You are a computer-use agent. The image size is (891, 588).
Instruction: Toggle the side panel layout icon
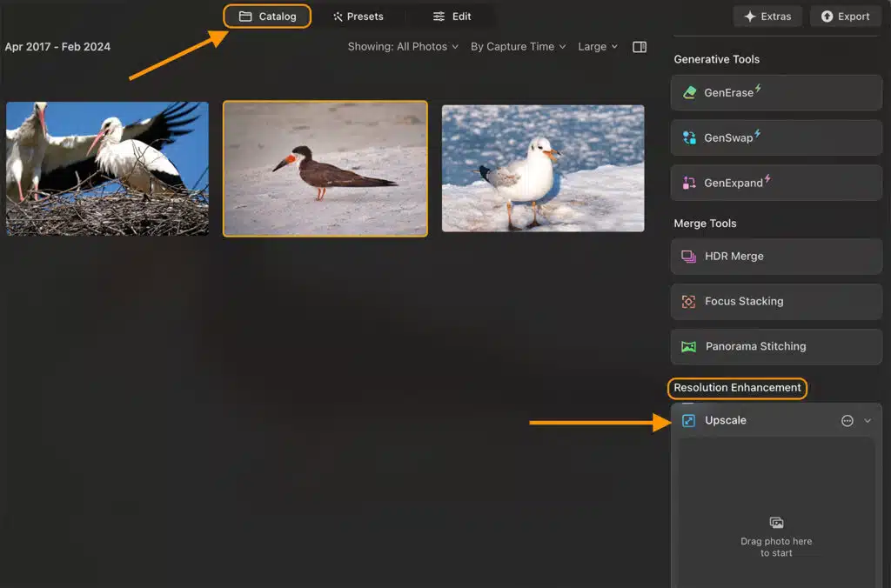click(x=640, y=47)
